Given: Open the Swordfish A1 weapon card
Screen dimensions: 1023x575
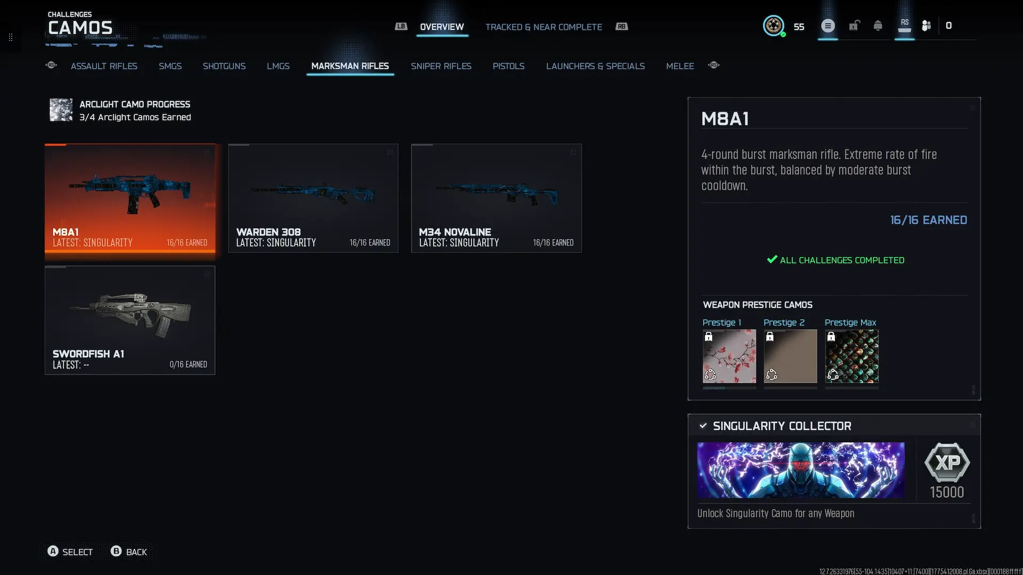Looking at the screenshot, I should 130,320.
